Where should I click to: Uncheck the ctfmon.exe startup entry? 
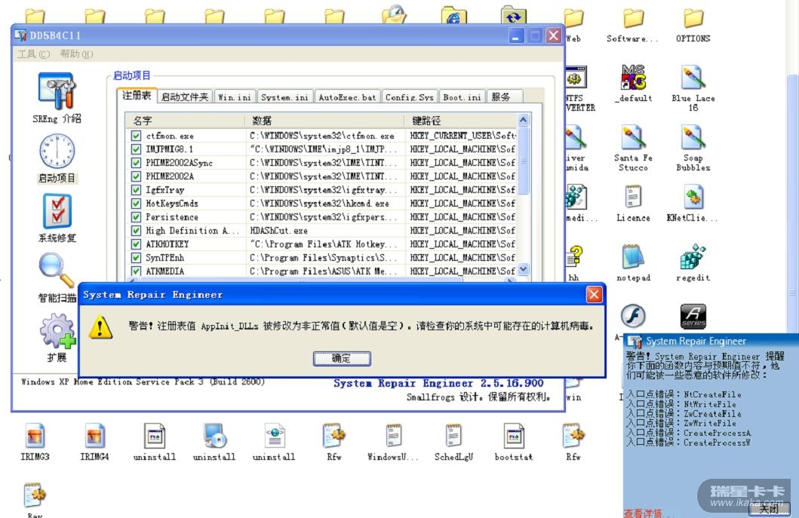[136, 136]
